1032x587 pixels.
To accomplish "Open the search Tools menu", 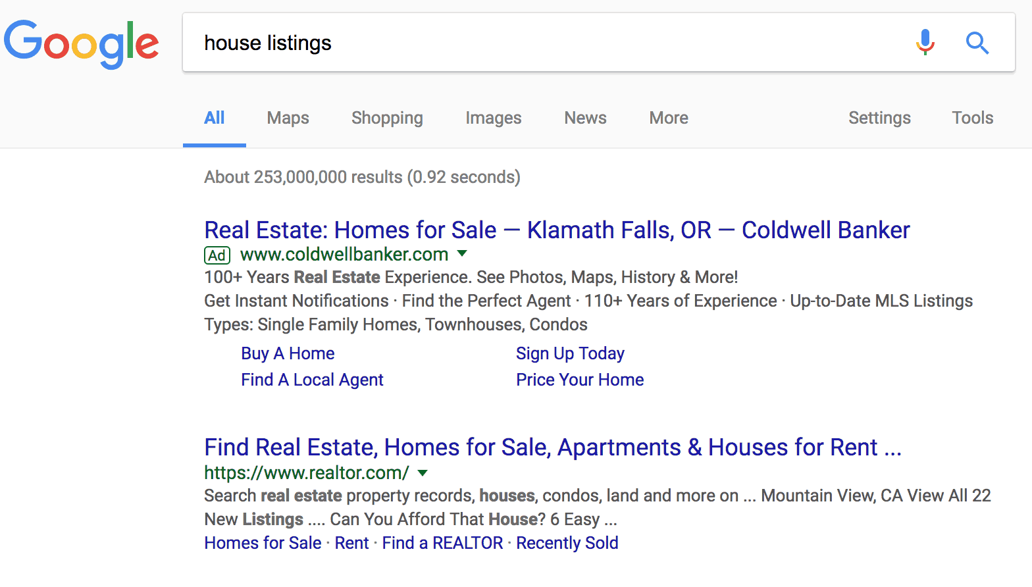I will tap(973, 118).
